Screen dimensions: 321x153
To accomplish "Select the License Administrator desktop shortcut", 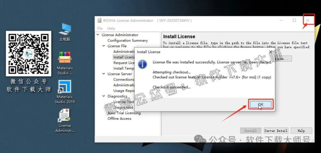I will pyautogui.click(x=65, y=116).
